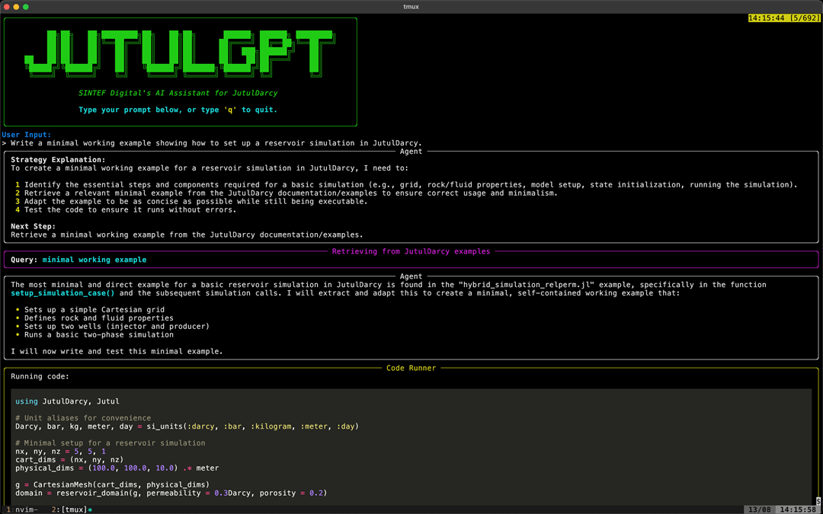Click the Retrieving from JutulDarcy examples header
This screenshot has width=823, height=514.
[x=411, y=251]
